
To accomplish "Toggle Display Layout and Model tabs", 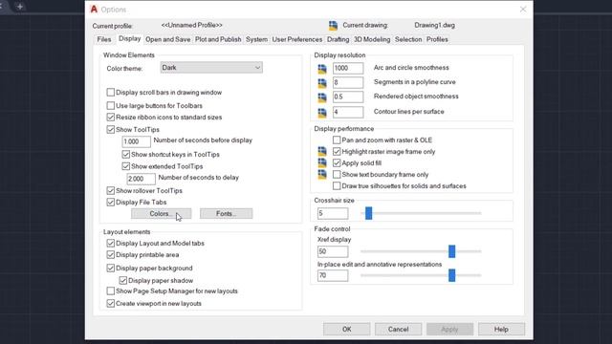I will [x=111, y=243].
